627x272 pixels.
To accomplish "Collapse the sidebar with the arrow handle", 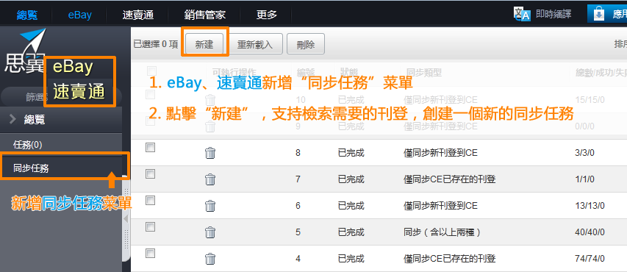I will [126, 219].
